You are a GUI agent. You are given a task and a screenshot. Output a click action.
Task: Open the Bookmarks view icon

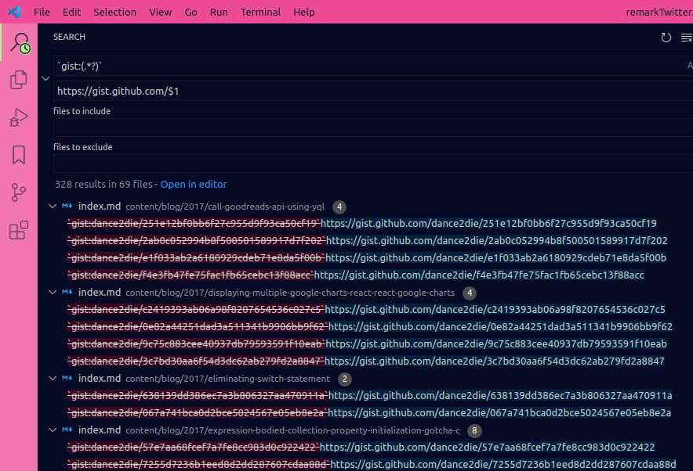pyautogui.click(x=19, y=155)
